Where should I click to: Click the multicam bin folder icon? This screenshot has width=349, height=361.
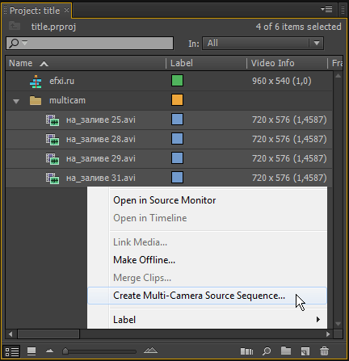(x=36, y=101)
